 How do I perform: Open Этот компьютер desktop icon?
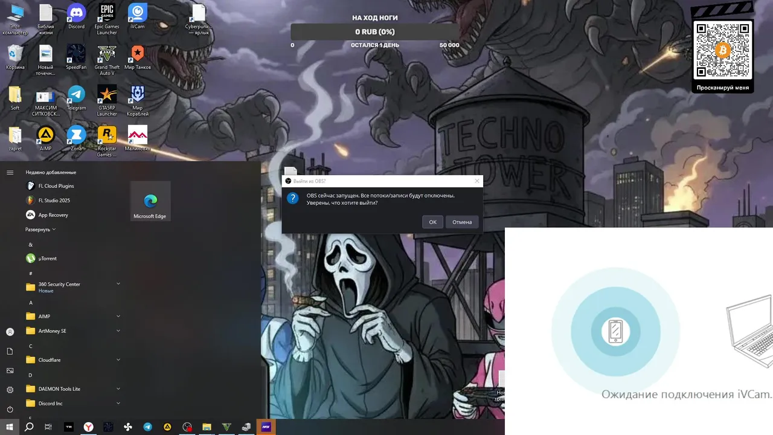click(15, 19)
